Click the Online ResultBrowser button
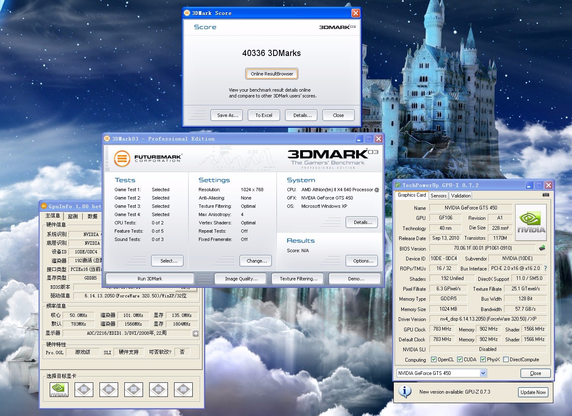The width and height of the screenshot is (572, 416). [271, 74]
